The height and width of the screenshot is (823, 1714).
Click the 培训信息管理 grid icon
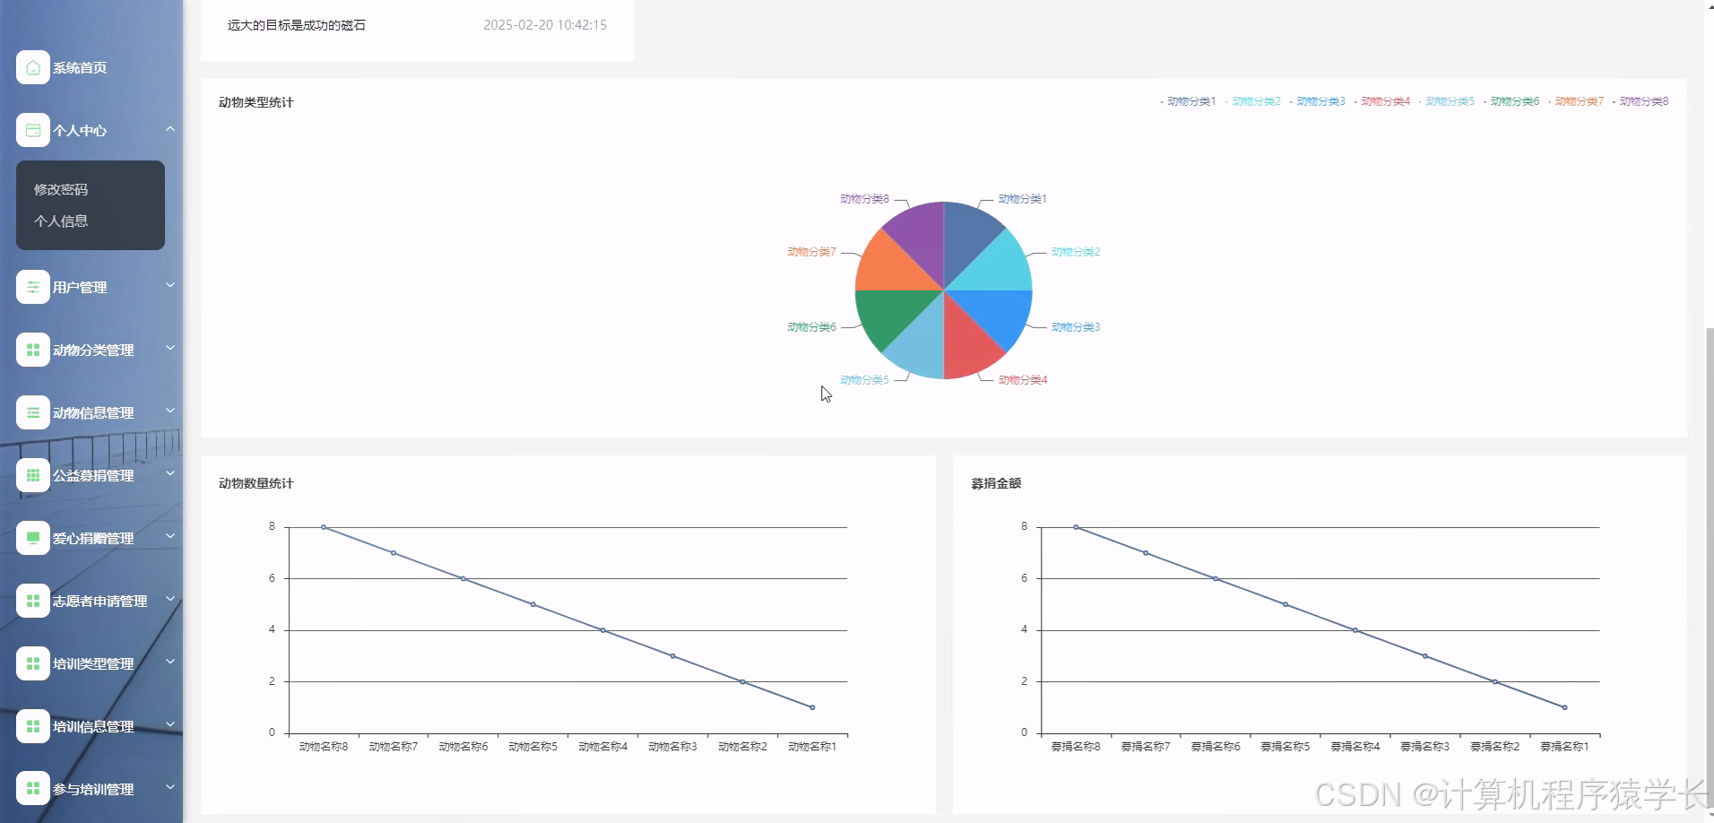(33, 726)
